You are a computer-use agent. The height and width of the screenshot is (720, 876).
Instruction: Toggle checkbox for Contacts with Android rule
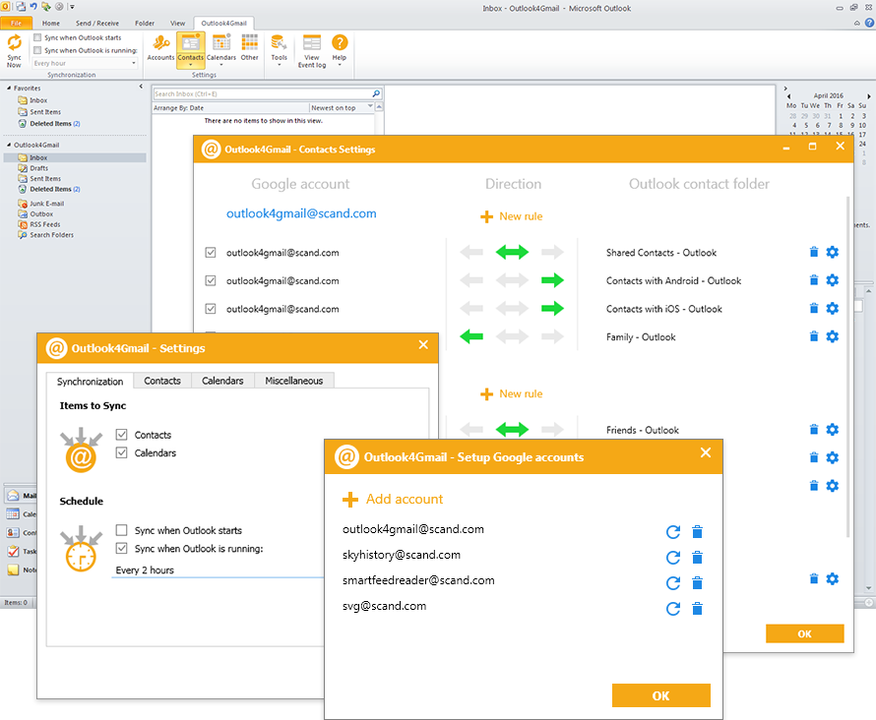[211, 280]
